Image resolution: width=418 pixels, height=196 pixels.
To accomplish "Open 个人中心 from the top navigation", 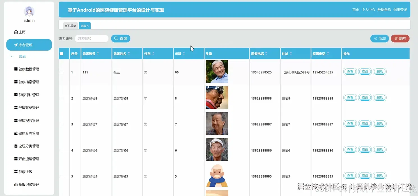I will [368, 9].
